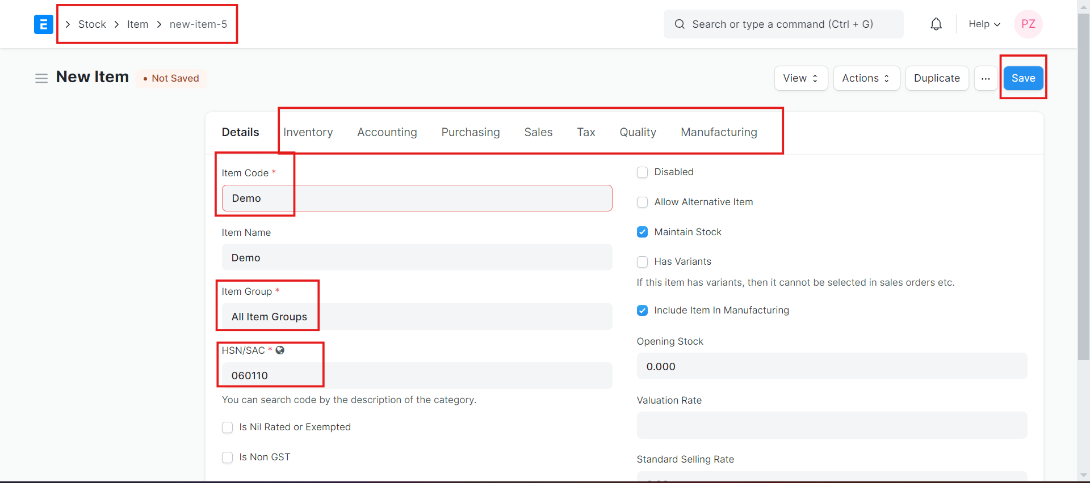Click the page vertical scrollbar

click(x=1084, y=187)
